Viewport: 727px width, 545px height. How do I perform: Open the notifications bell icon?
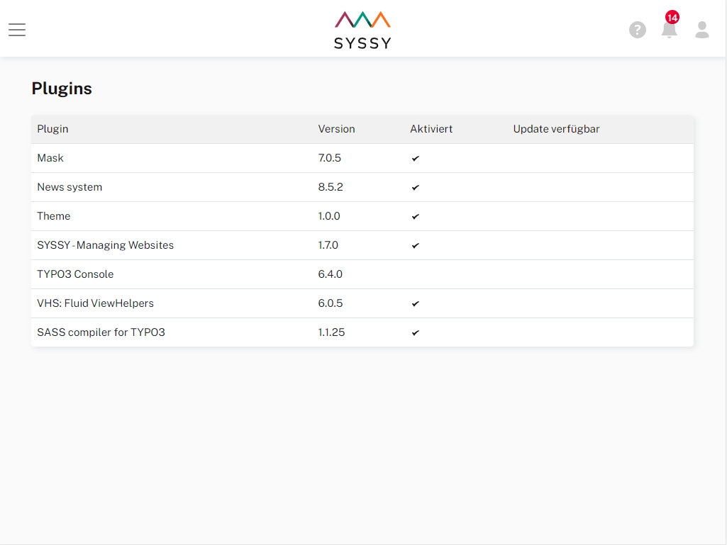[x=667, y=31]
